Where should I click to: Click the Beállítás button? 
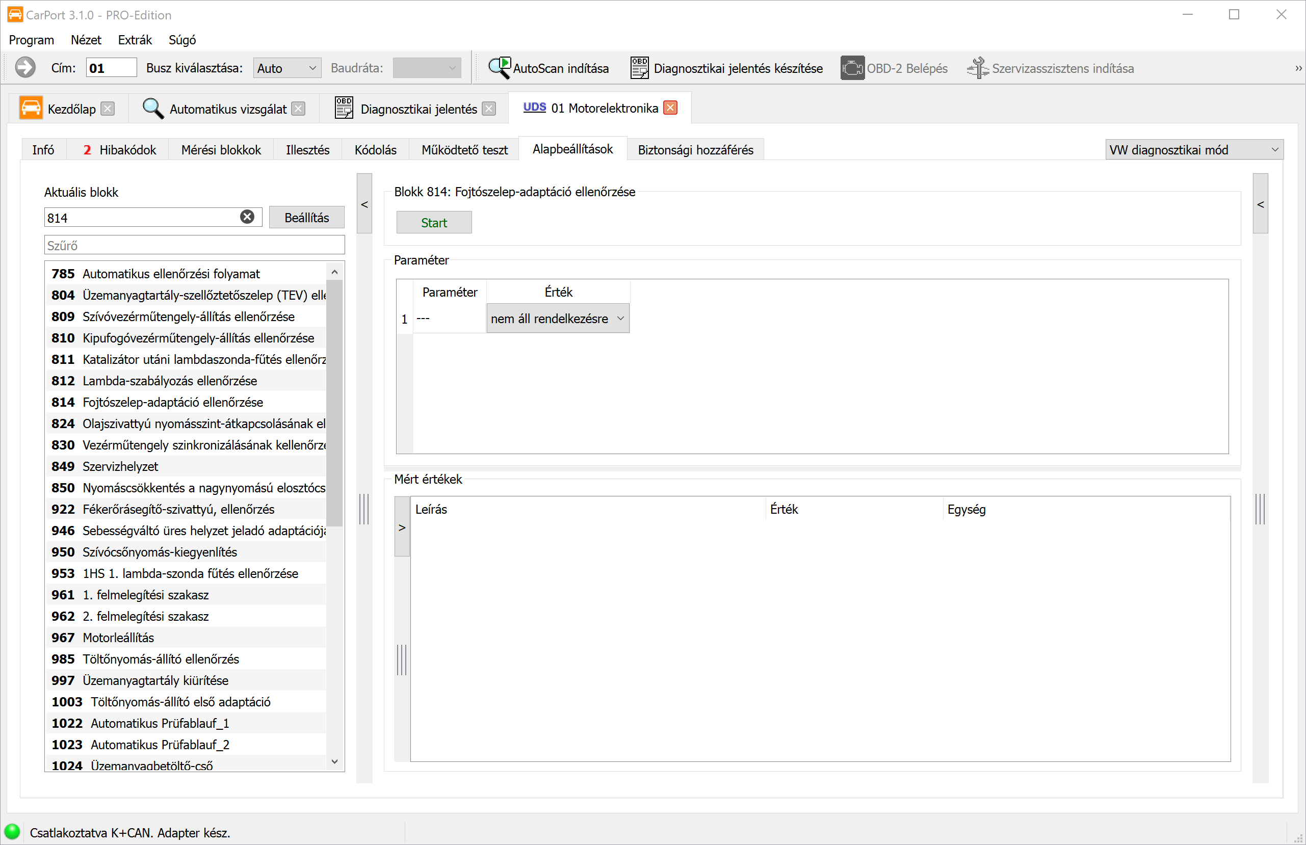pyautogui.click(x=306, y=218)
